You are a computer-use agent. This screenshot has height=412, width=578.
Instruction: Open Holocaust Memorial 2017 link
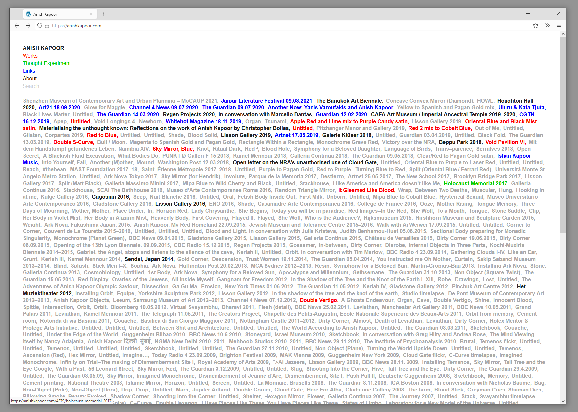(475, 183)
